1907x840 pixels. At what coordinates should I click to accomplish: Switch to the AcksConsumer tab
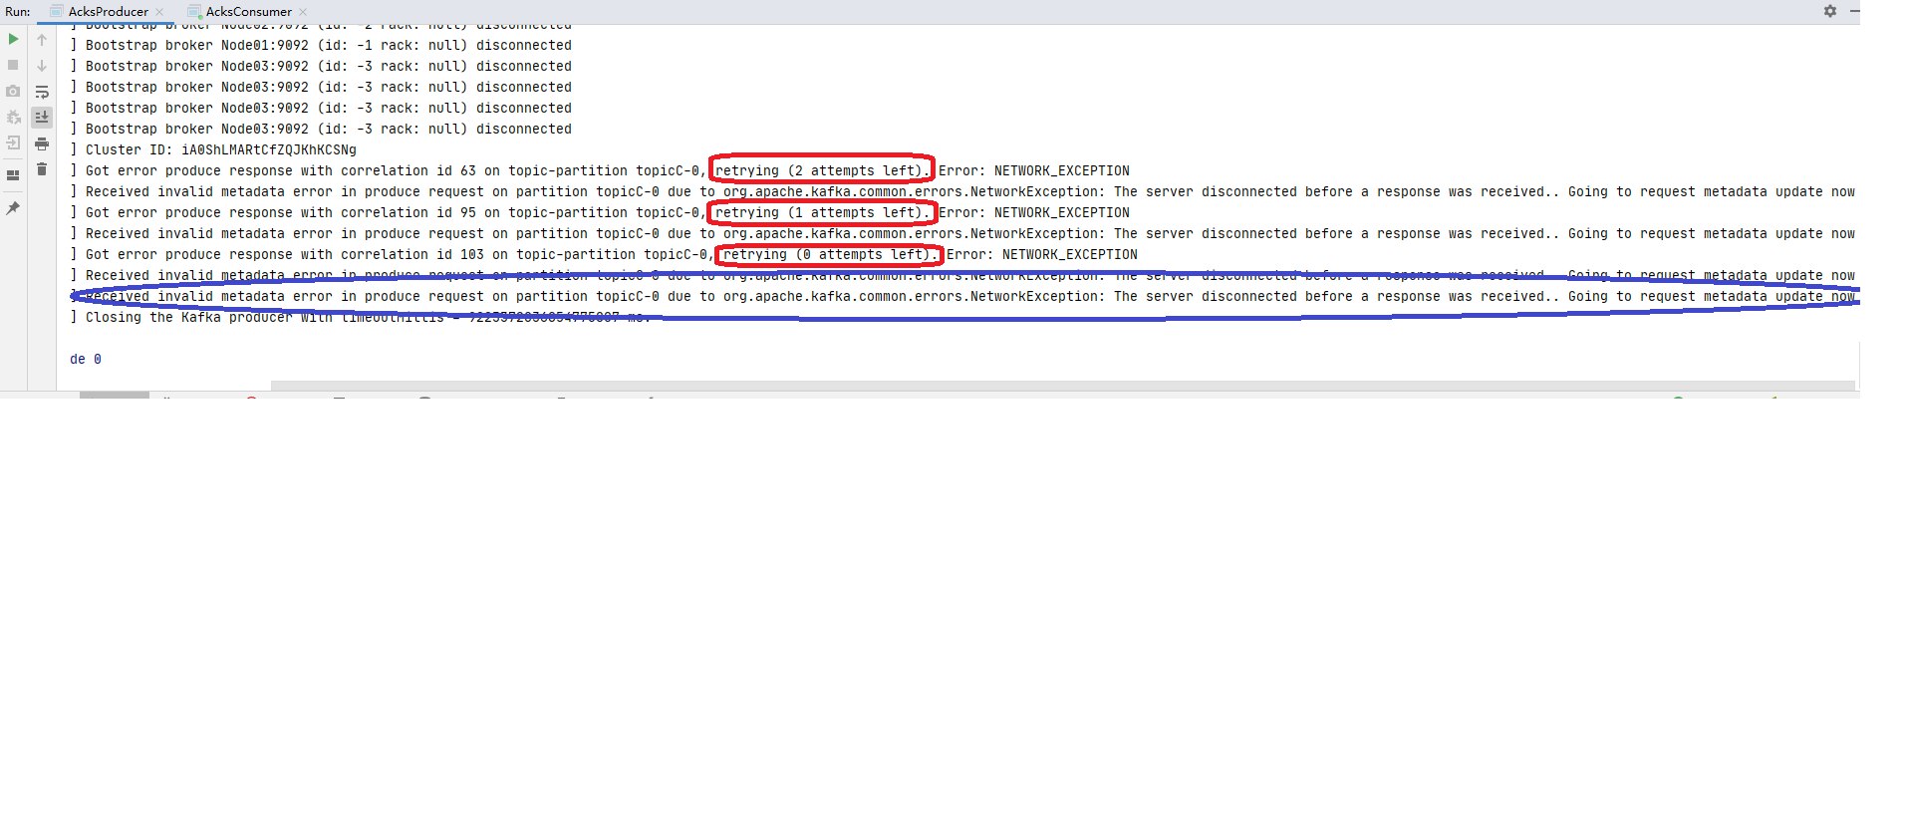[x=248, y=12]
